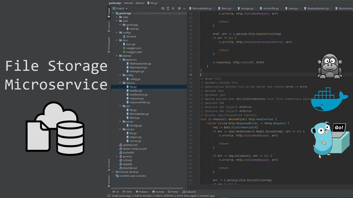This screenshot has width=353, height=198.
Task: Click the swagger.json file icon
Action: 124,48
